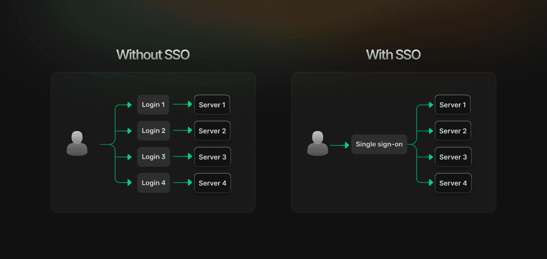Click the user icon in With SSO panel

click(318, 144)
